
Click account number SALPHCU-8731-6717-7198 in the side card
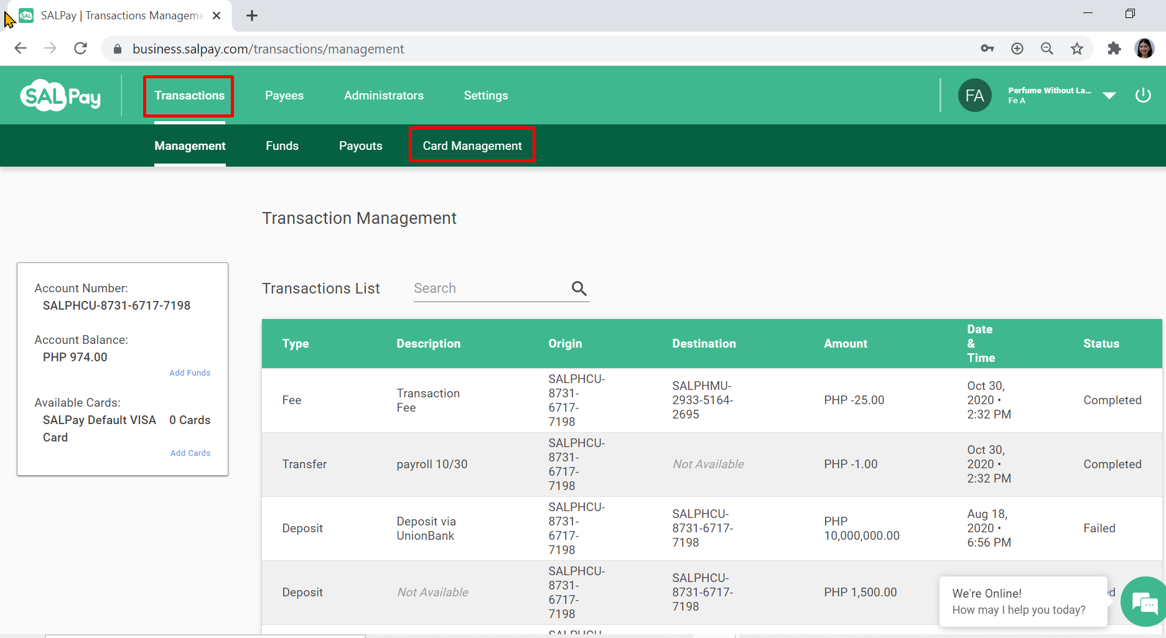[116, 306]
